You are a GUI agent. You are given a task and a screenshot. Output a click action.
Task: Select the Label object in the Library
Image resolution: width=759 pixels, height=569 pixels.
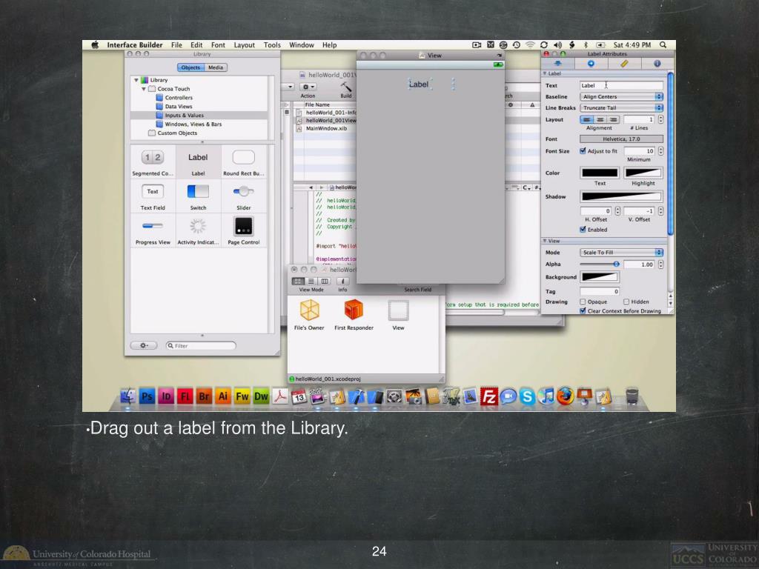(198, 162)
